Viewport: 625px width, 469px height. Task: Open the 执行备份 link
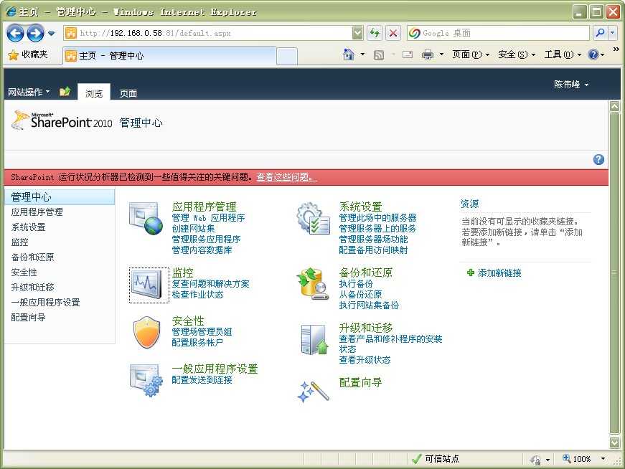356,284
